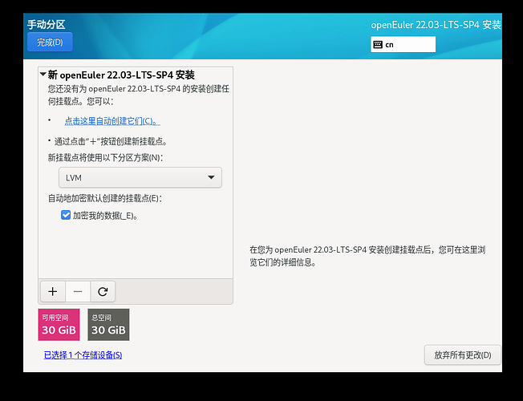Click the 手动分区 page title
The height and width of the screenshot is (401, 523).
[x=46, y=24]
